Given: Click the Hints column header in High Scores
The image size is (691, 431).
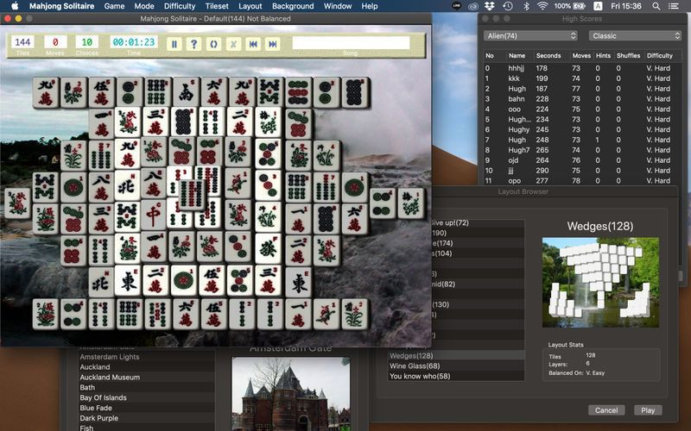Looking at the screenshot, I should (x=603, y=56).
